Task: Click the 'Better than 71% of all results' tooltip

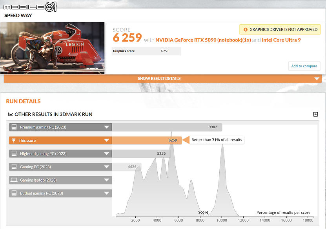Action: tap(217, 140)
